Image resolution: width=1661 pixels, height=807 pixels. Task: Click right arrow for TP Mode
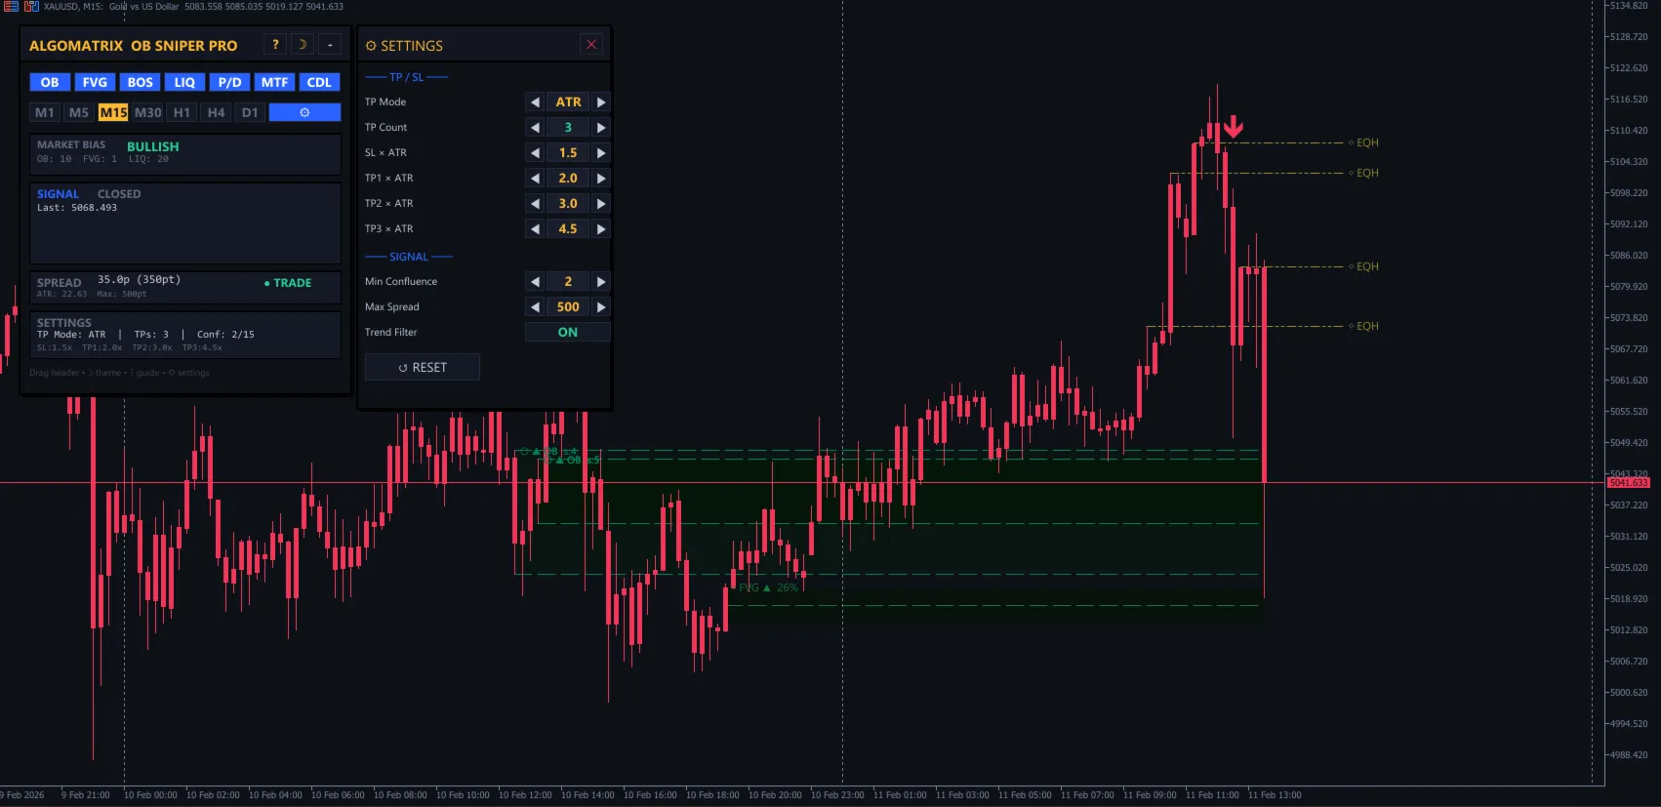[601, 101]
